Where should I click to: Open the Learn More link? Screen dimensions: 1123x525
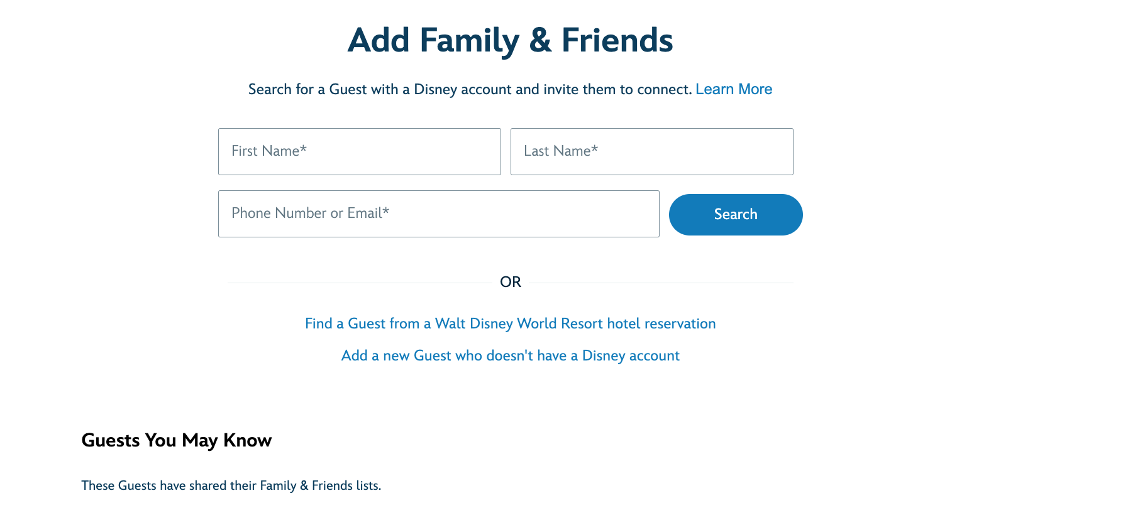point(733,89)
